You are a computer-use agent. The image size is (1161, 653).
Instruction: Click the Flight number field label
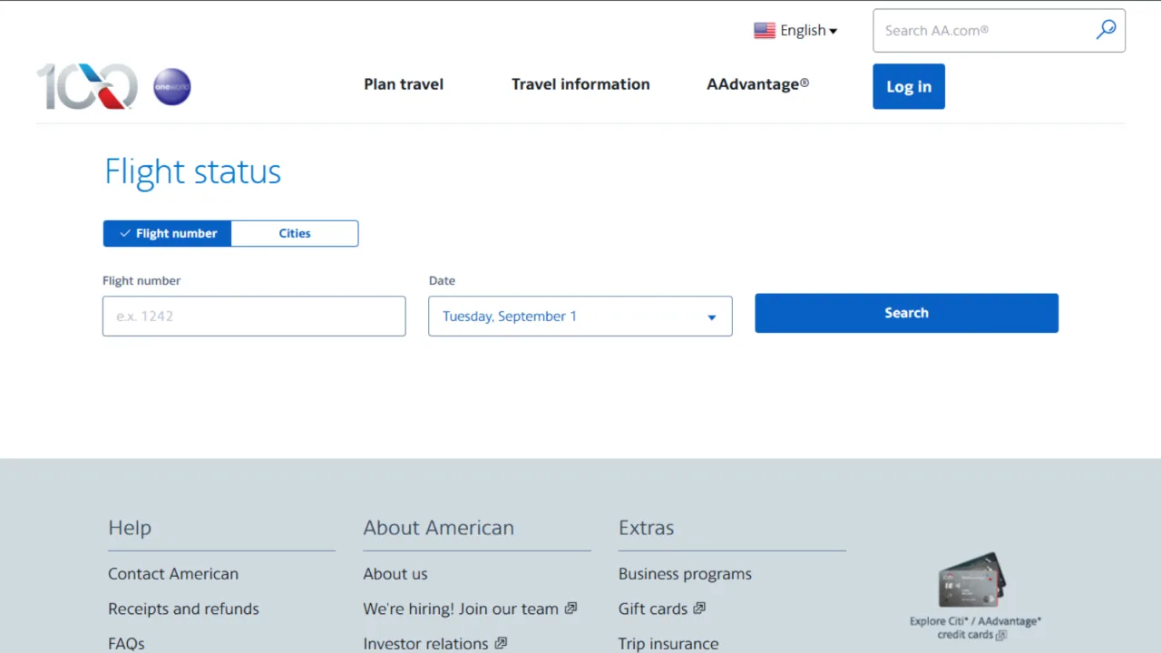coord(141,281)
